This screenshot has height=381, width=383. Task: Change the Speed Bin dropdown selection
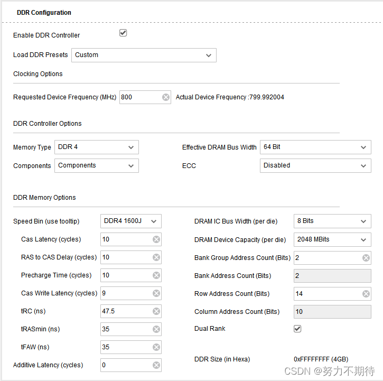[x=131, y=221]
